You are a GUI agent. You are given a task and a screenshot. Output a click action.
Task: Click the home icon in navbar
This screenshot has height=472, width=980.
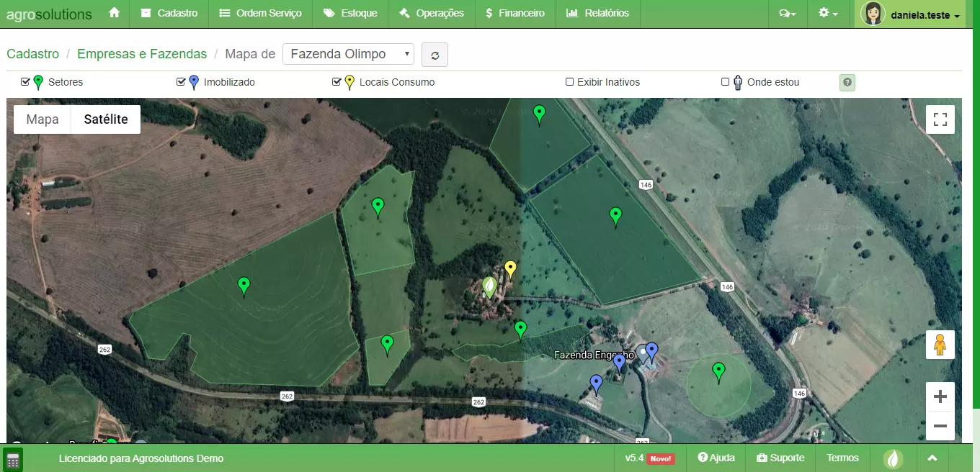coord(114,13)
